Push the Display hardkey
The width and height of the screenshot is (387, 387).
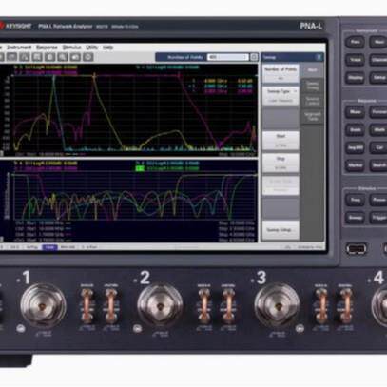355,77
